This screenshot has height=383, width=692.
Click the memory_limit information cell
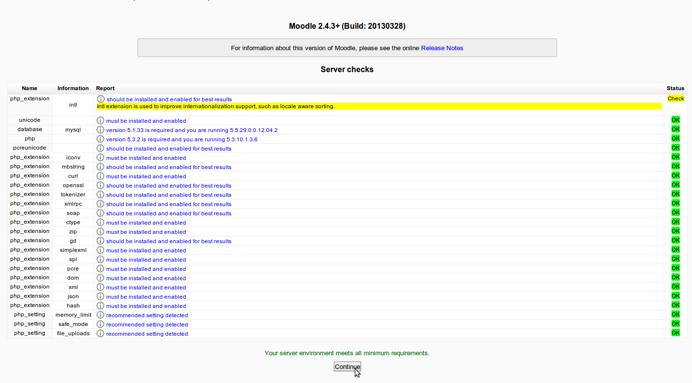(73, 315)
